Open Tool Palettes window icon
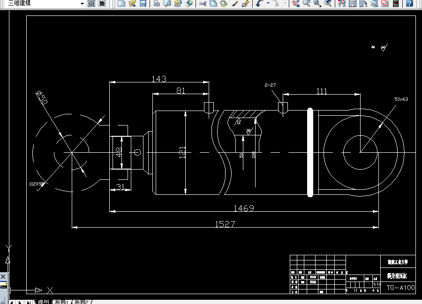This screenshot has height=304, width=422. click(x=363, y=3)
